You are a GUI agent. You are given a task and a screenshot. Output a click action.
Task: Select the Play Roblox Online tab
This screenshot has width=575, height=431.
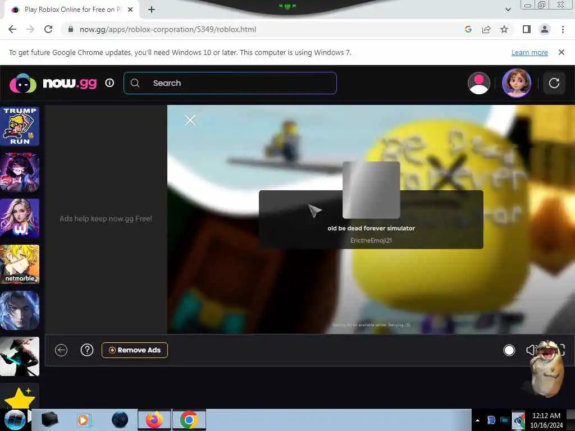(71, 10)
